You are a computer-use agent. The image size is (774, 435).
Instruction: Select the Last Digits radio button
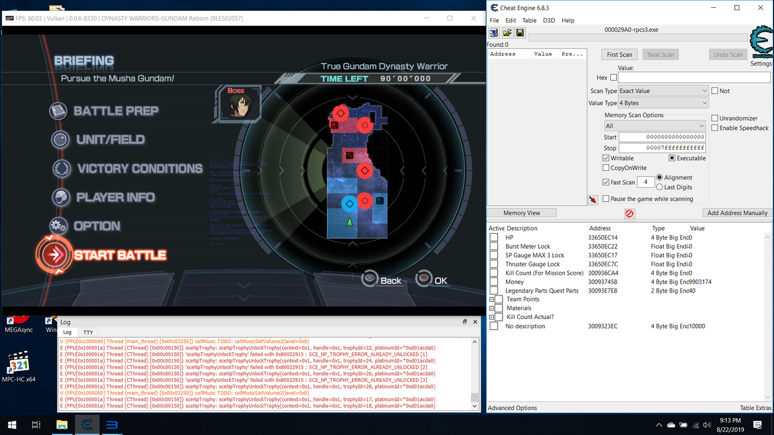pos(660,187)
